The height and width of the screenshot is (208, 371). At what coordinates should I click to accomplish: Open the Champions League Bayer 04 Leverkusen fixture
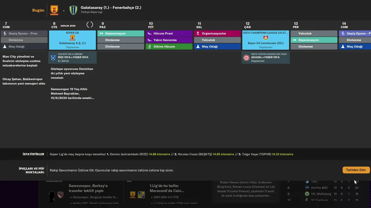click(x=266, y=40)
